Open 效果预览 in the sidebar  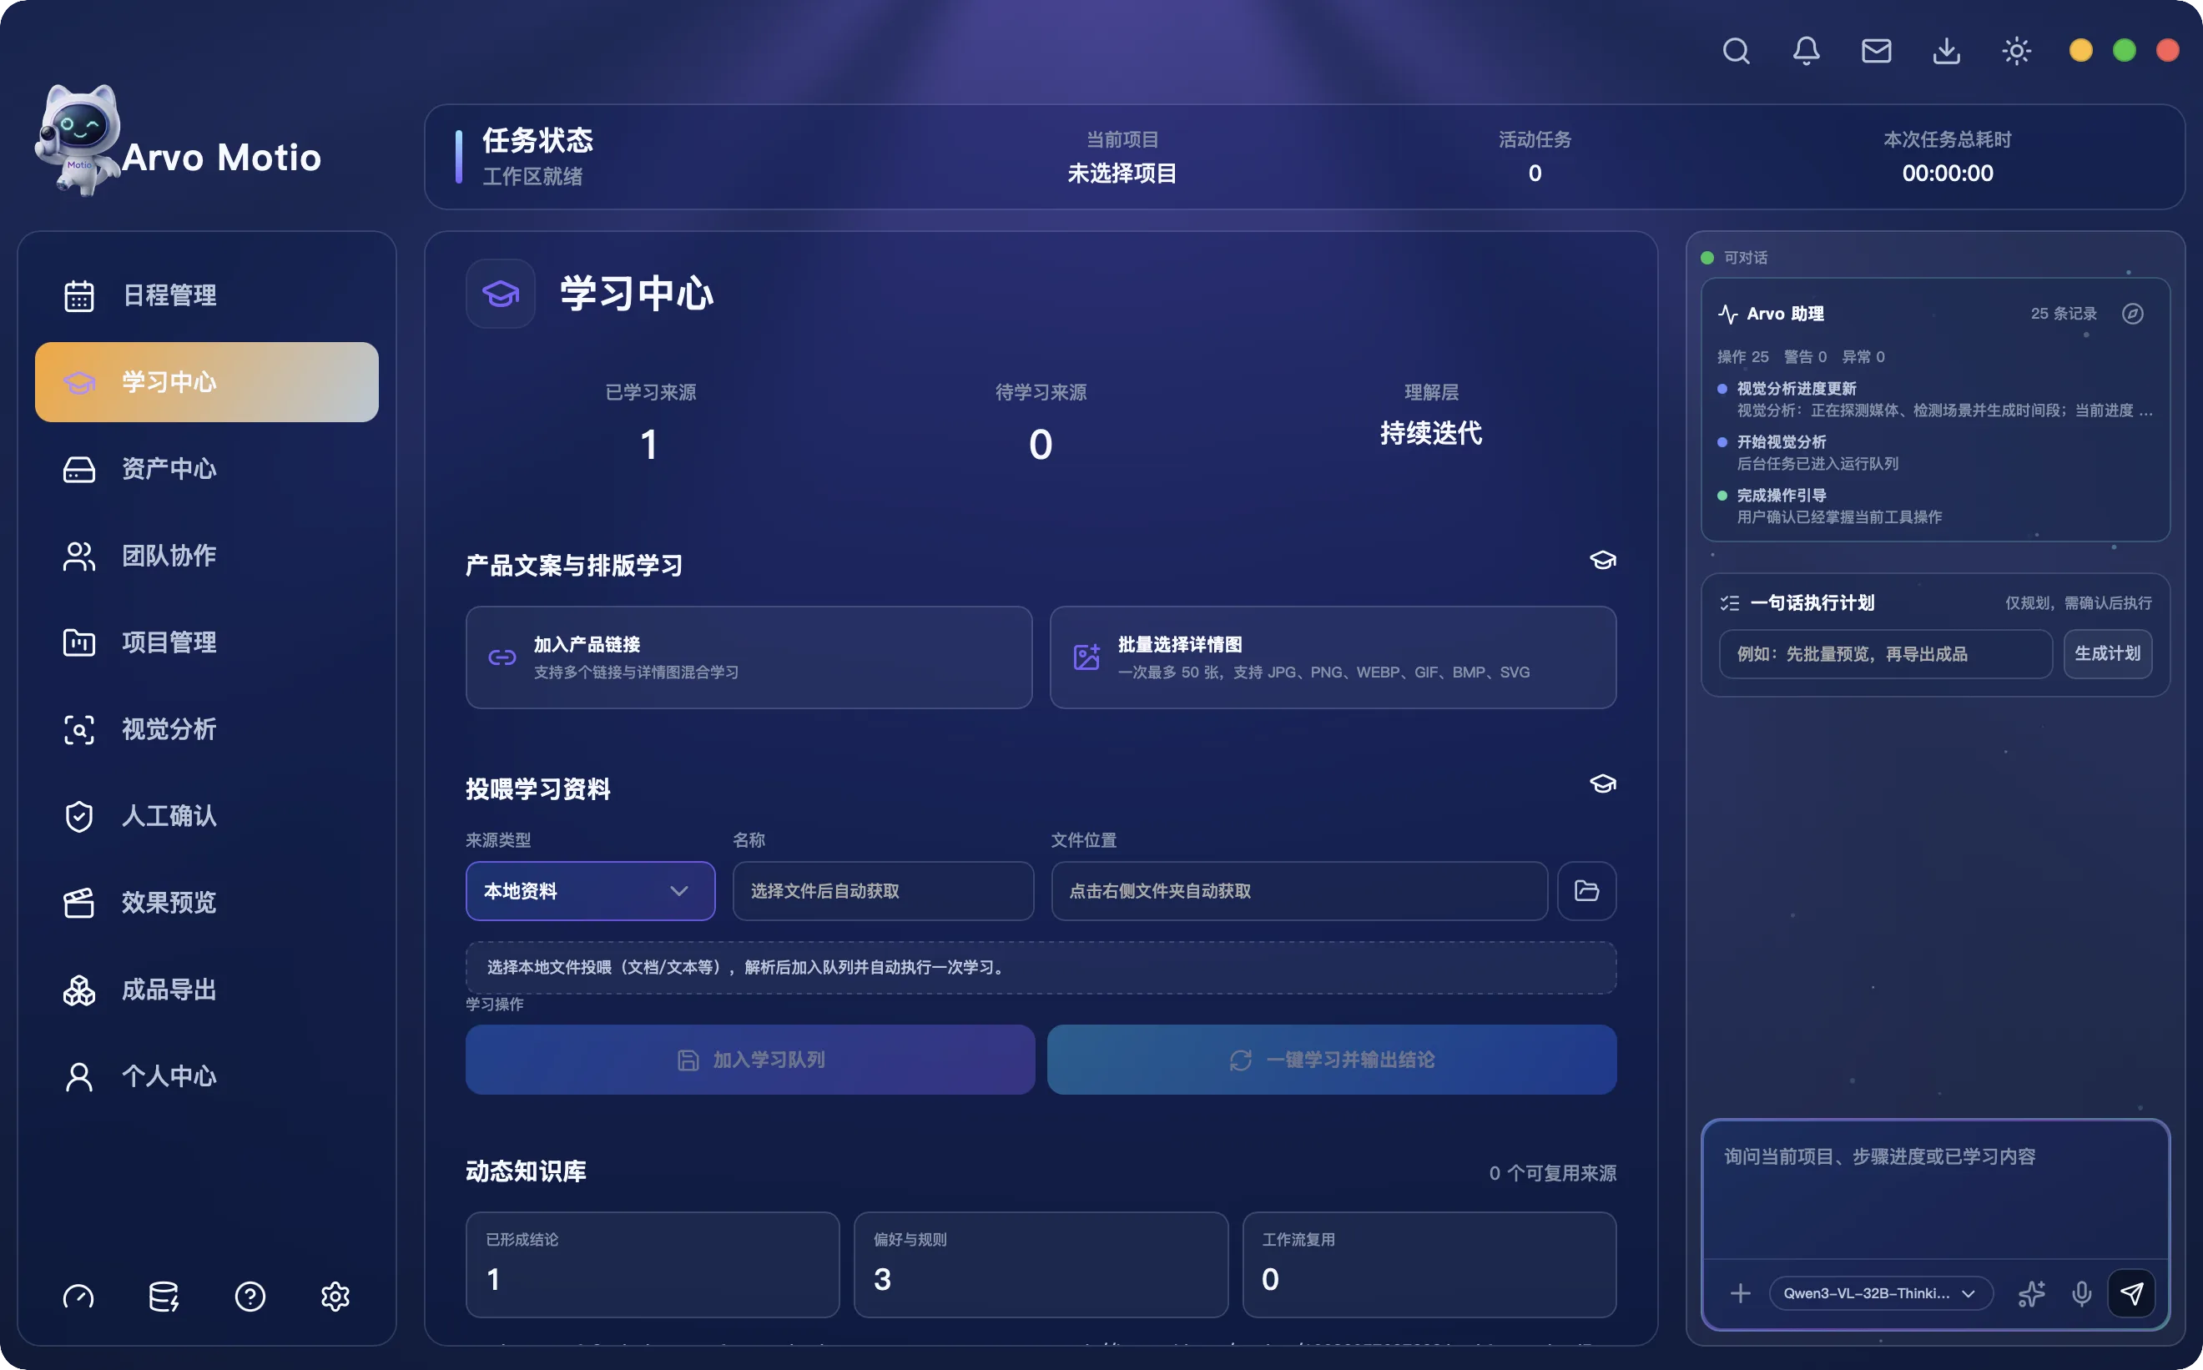[x=207, y=903]
